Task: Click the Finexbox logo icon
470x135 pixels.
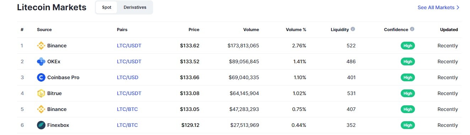Action: pyautogui.click(x=41, y=125)
